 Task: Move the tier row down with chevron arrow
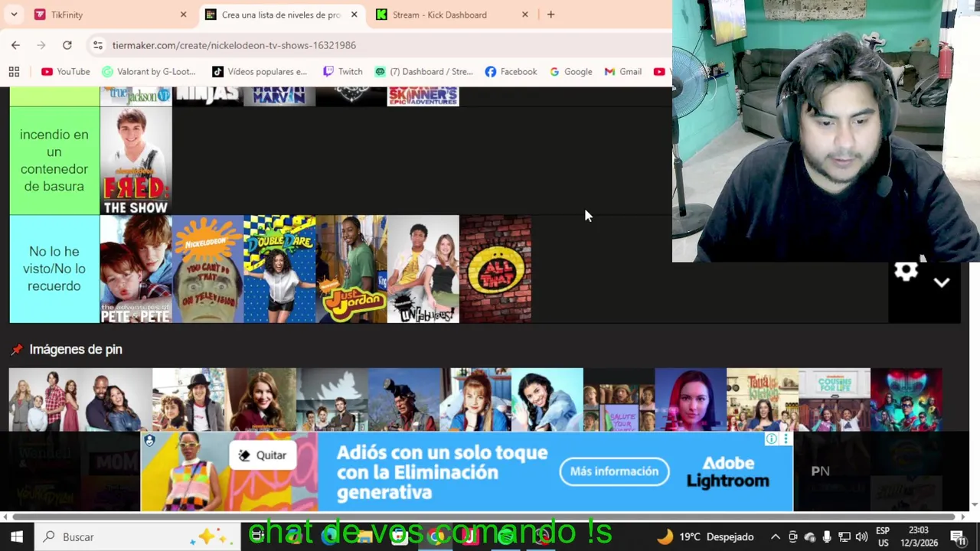(942, 282)
